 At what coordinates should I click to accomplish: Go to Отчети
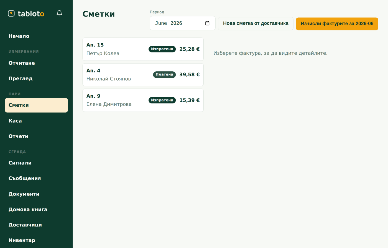click(36, 136)
